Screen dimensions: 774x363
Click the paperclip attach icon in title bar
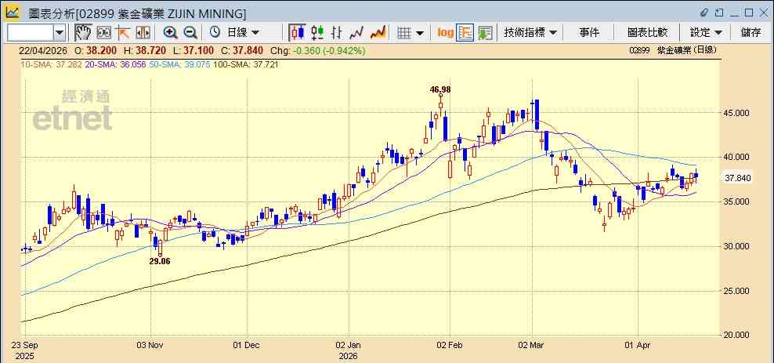coord(704,12)
